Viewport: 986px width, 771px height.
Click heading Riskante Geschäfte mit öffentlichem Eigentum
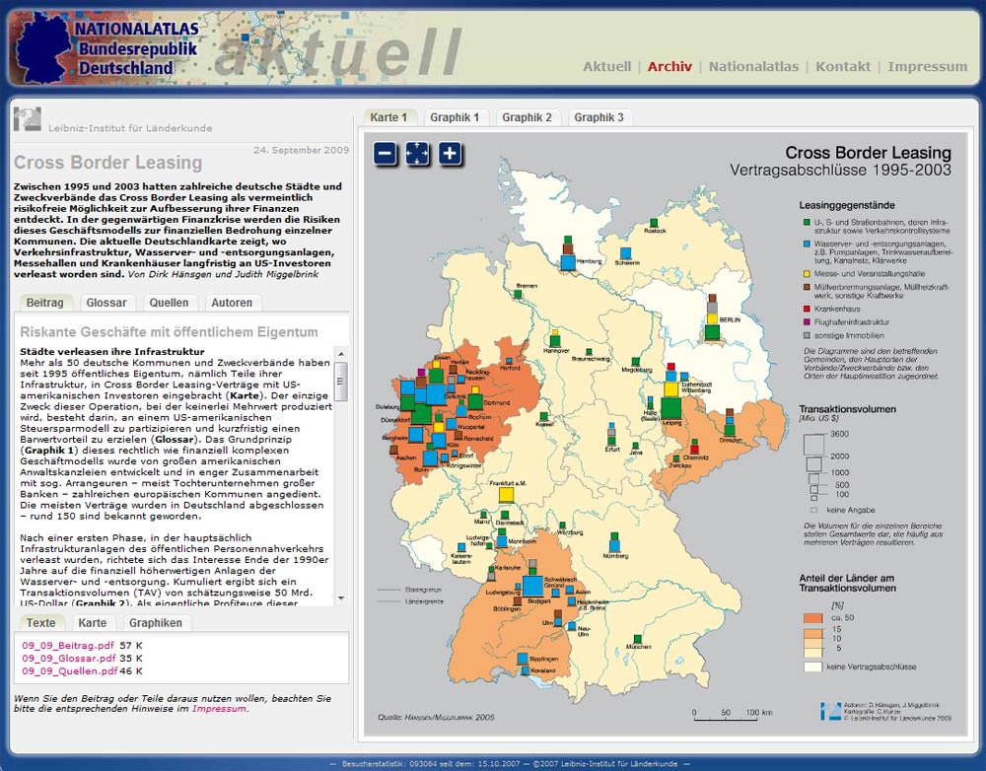(x=170, y=332)
